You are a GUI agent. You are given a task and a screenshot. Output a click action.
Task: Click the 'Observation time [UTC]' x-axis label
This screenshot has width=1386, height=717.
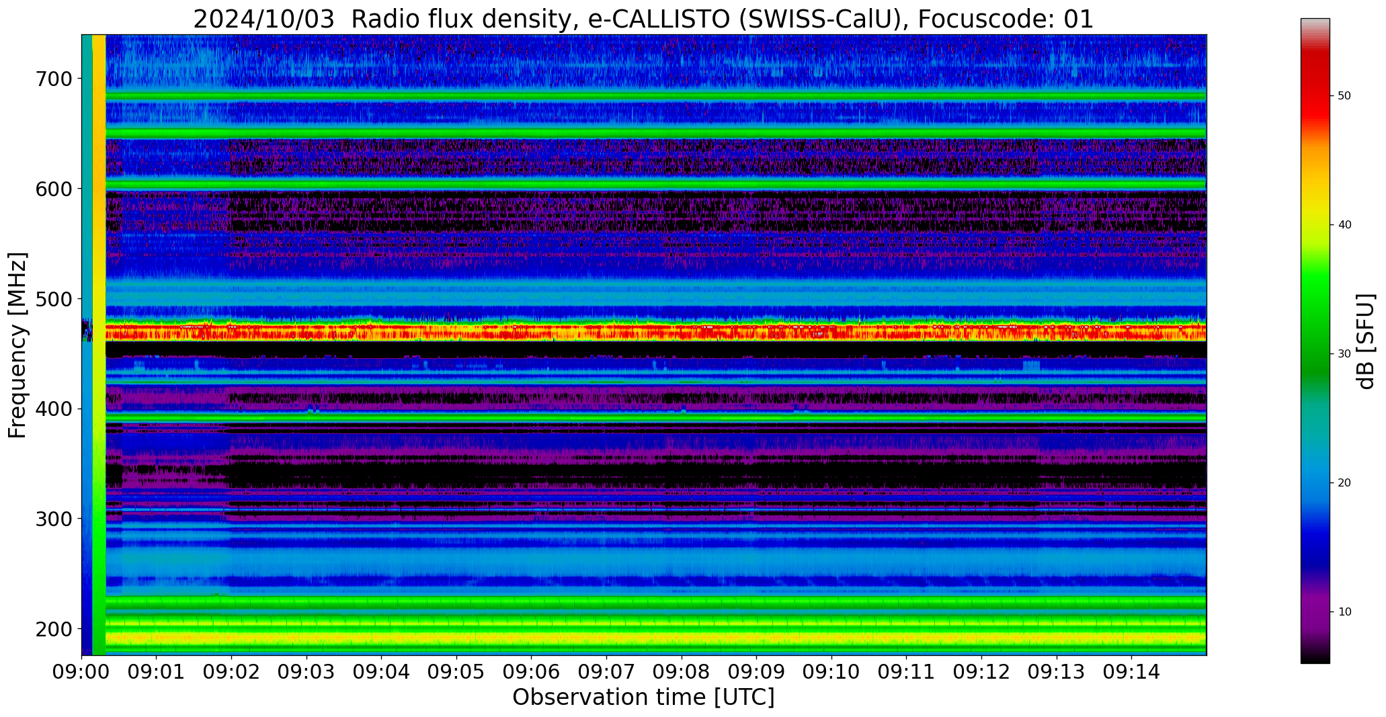pyautogui.click(x=643, y=698)
